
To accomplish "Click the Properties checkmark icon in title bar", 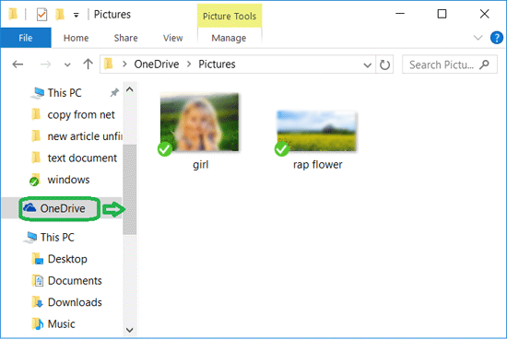I will coord(42,15).
